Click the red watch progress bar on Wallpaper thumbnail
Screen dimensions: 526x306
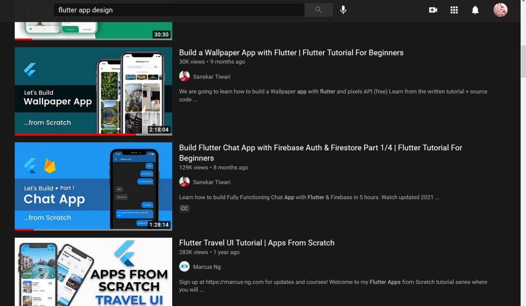(x=75, y=135)
